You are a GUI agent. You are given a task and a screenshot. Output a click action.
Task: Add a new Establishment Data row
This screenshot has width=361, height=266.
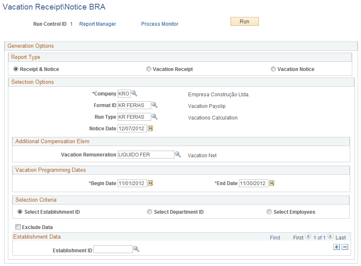[x=336, y=247]
